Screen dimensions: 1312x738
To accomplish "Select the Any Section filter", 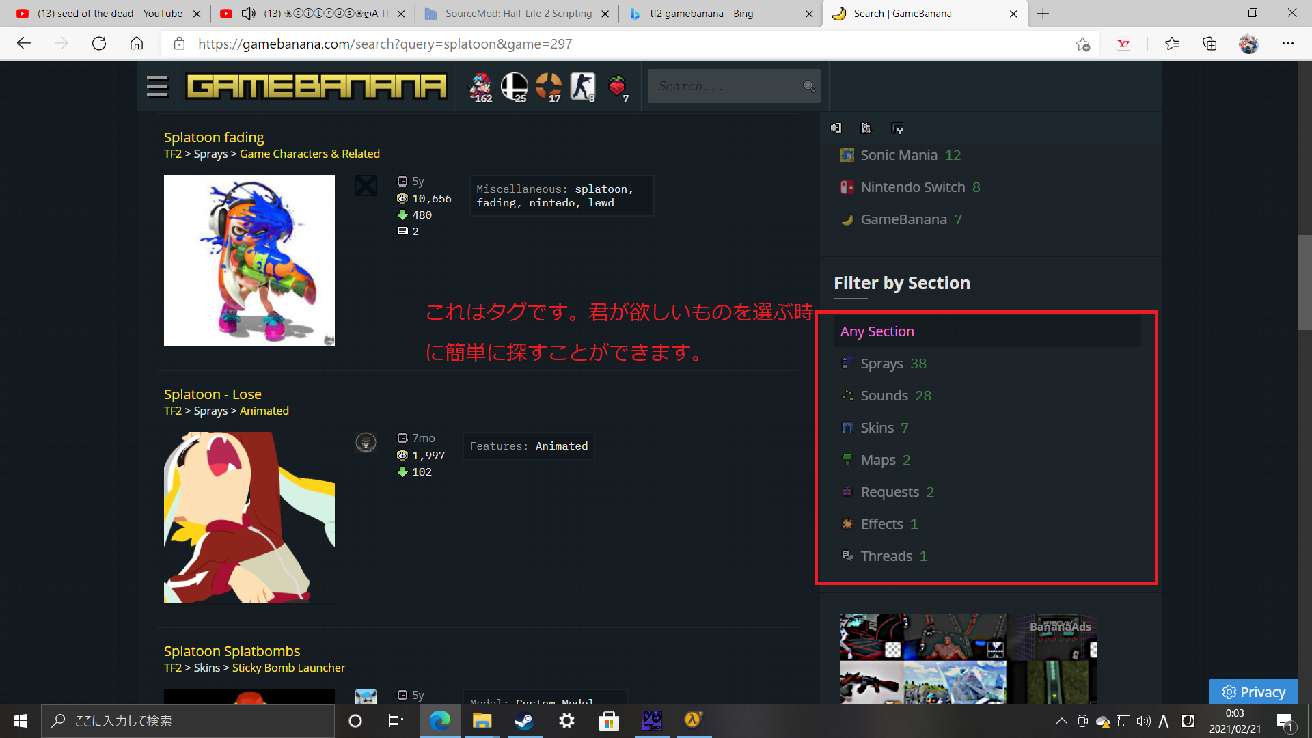I will click(x=877, y=331).
